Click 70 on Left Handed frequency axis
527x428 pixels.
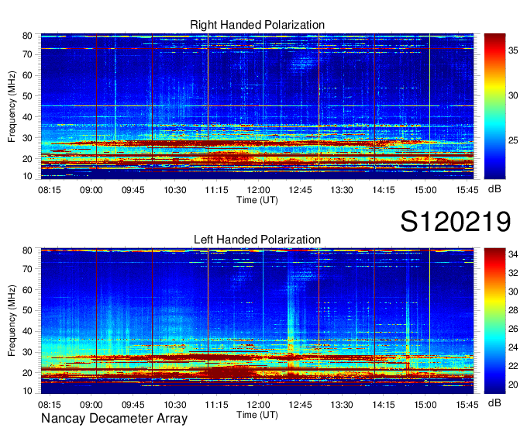[27, 269]
